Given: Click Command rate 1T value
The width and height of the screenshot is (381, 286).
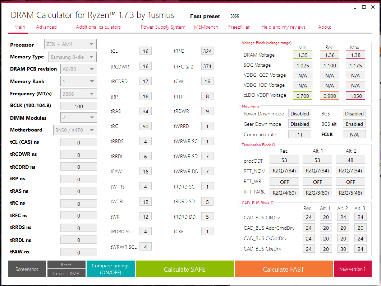Looking at the screenshot, I should [300, 134].
